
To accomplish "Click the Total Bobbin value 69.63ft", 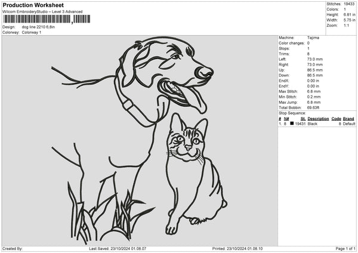I will 313,107.
